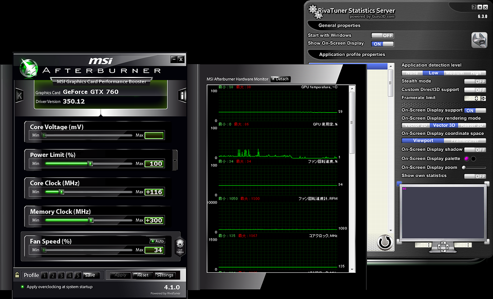Image resolution: width=493 pixels, height=299 pixels.
Task: Click the Fan Speed value box showing 34
Action: (x=154, y=250)
